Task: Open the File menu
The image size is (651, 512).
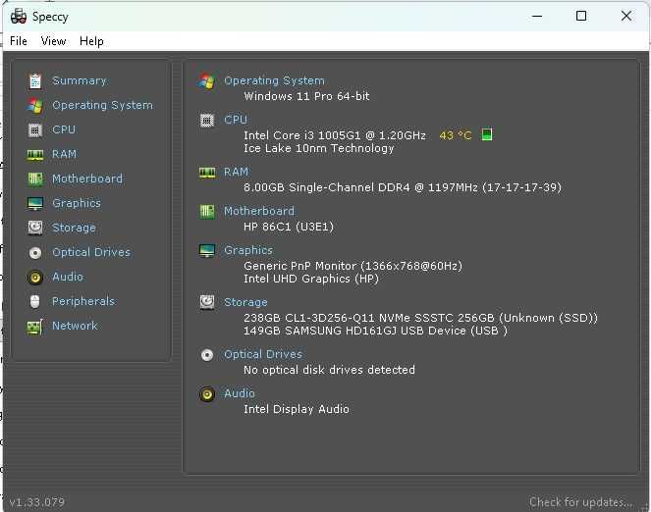Action: point(19,41)
